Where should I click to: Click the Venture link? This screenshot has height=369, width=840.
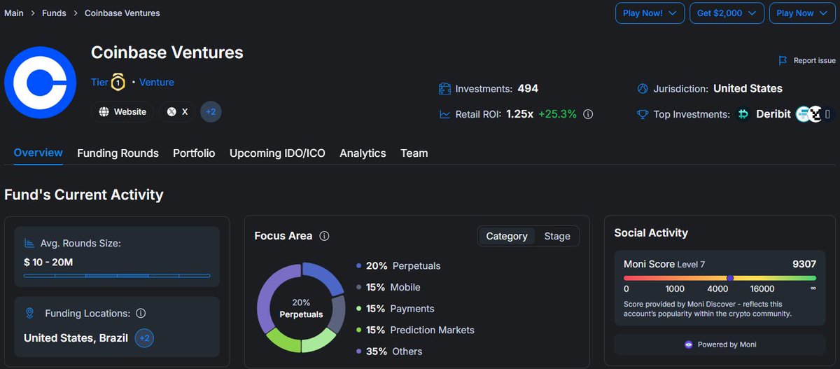(x=157, y=82)
